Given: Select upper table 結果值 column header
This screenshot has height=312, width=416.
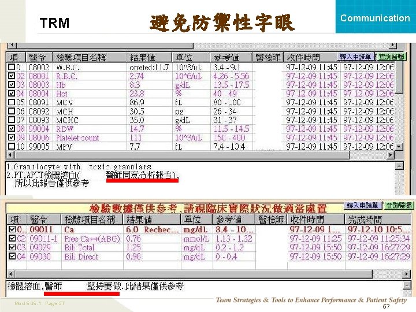Looking at the screenshot, I should (149, 57).
